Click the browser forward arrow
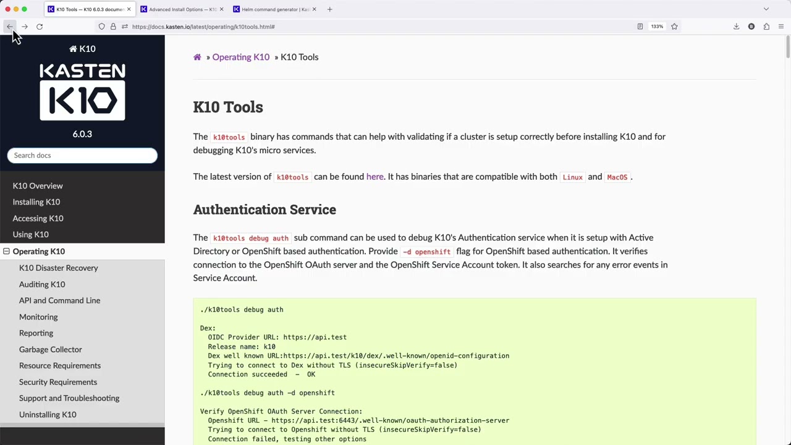Viewport: 791px width, 445px height. click(25, 27)
